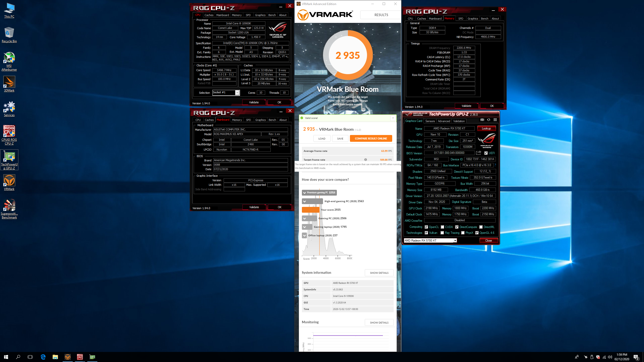Click VRMark help question mark button
The image size is (644, 362).
(x=393, y=118)
